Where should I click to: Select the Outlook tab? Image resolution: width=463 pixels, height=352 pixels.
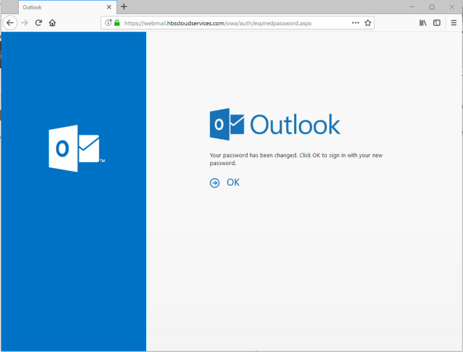(67, 7)
